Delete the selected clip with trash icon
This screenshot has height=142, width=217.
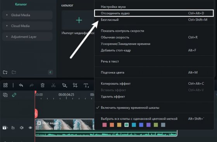point(43,85)
